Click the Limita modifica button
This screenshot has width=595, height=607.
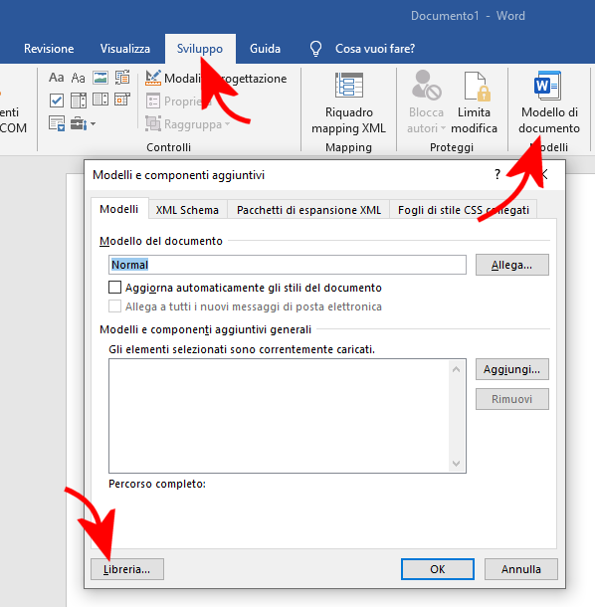tap(474, 102)
